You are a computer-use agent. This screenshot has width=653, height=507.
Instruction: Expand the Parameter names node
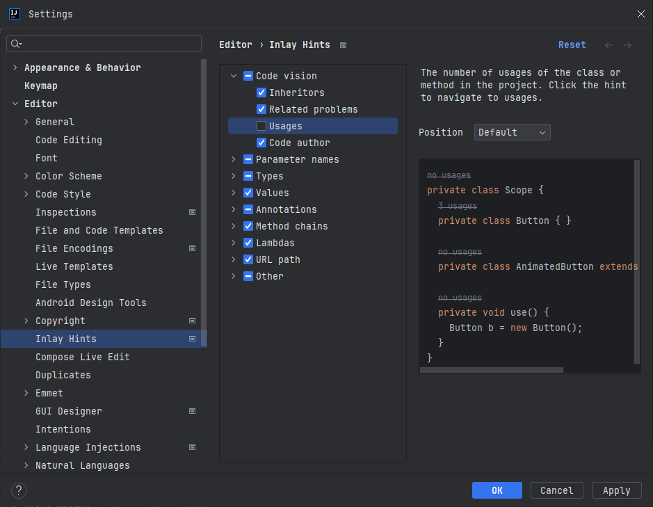tap(234, 159)
